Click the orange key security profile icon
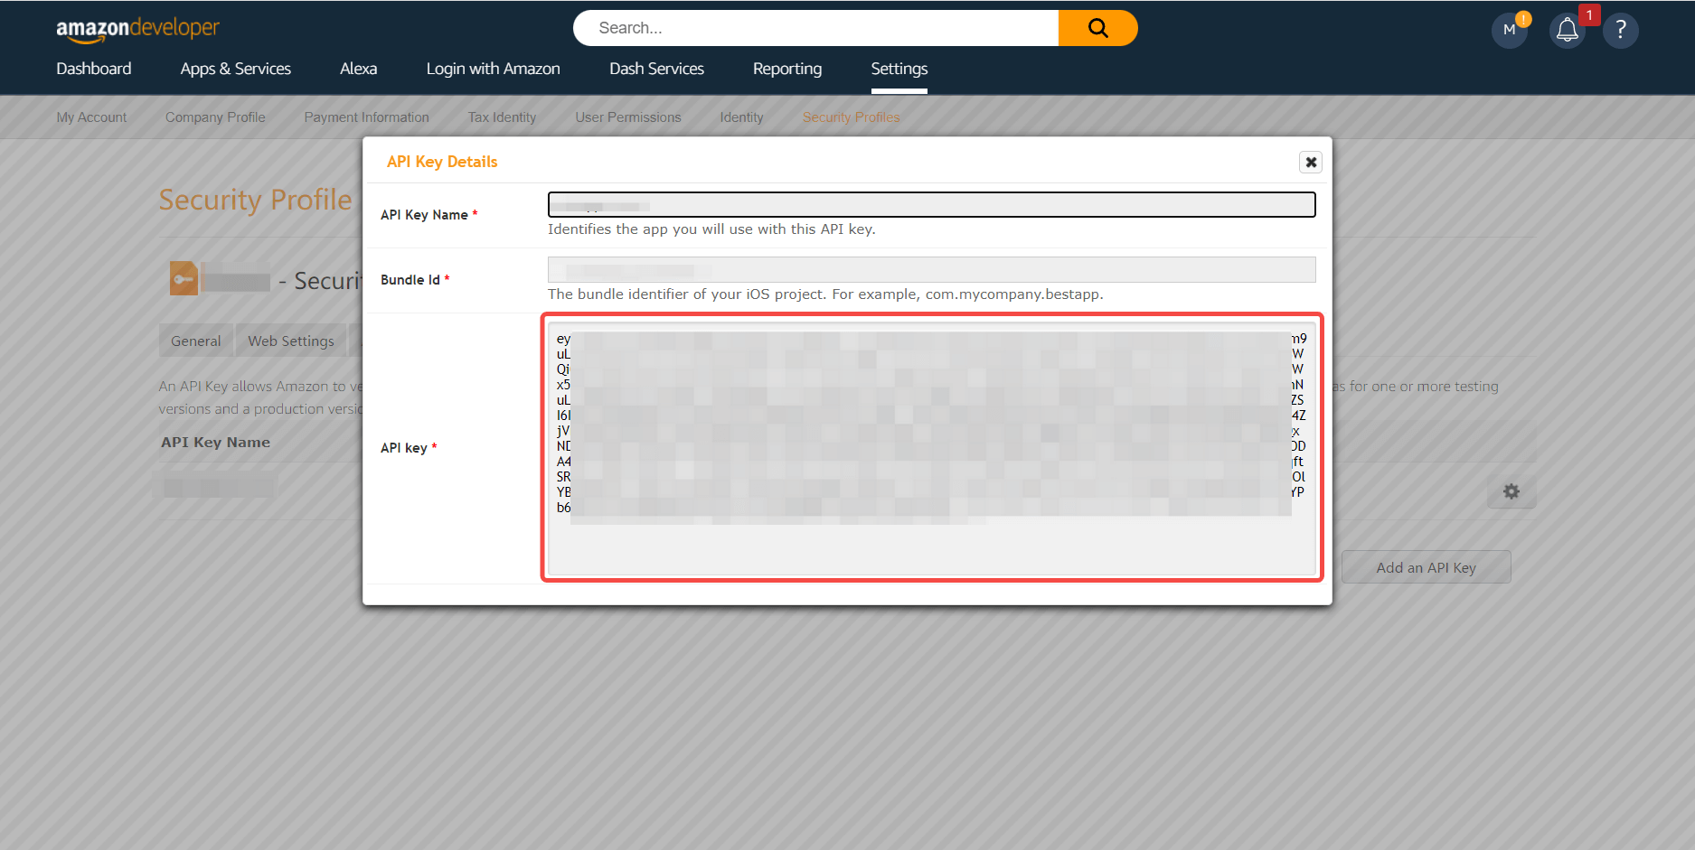The width and height of the screenshot is (1695, 850). (x=184, y=279)
